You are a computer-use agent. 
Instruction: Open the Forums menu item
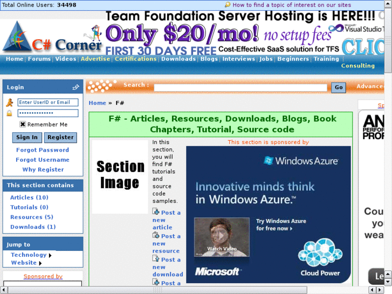[x=39, y=59]
